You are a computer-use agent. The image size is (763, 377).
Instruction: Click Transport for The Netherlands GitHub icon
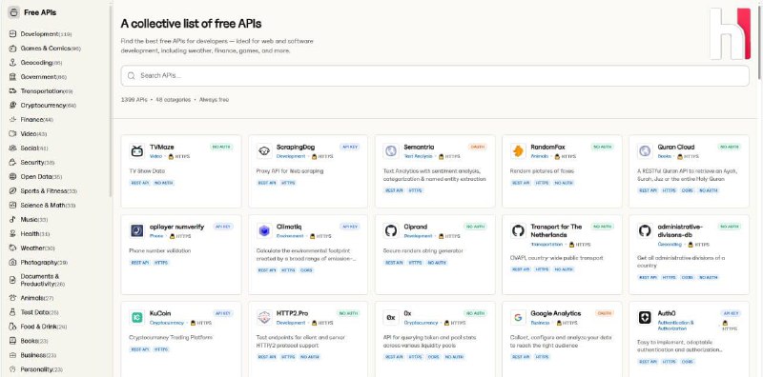tap(518, 230)
